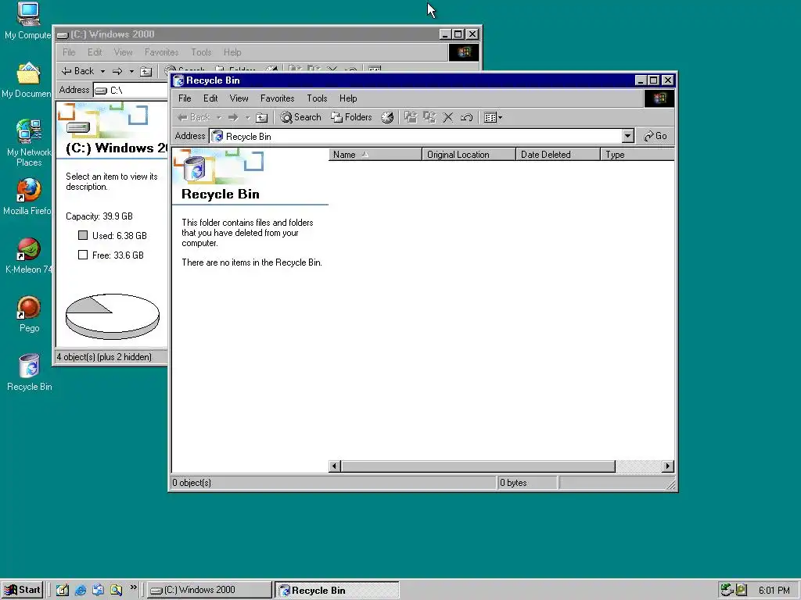The image size is (801, 600).
Task: Select the K-Meleon desktop shortcut
Action: tap(29, 256)
